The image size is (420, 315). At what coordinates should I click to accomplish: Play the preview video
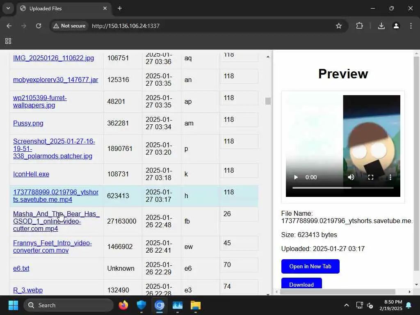pyautogui.click(x=296, y=177)
